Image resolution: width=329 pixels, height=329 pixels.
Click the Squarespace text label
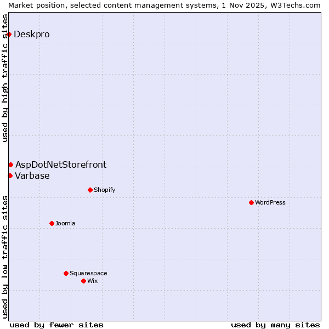tap(88, 273)
